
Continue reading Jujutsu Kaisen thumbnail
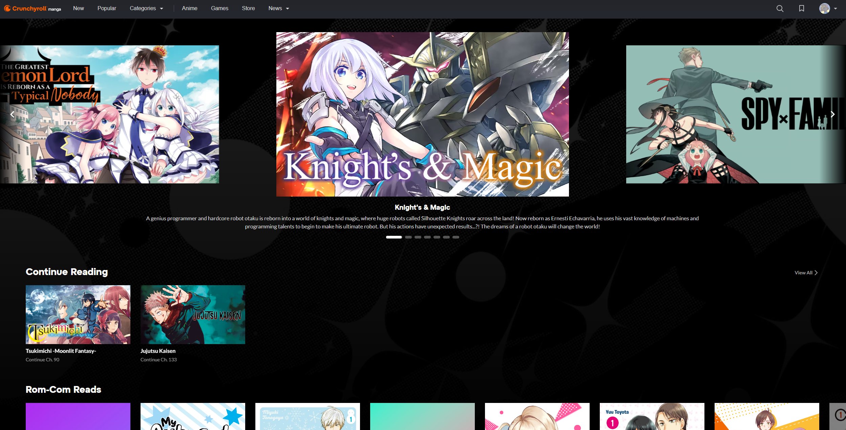click(x=193, y=314)
